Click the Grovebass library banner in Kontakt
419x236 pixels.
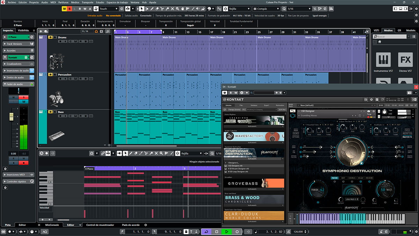(254, 184)
